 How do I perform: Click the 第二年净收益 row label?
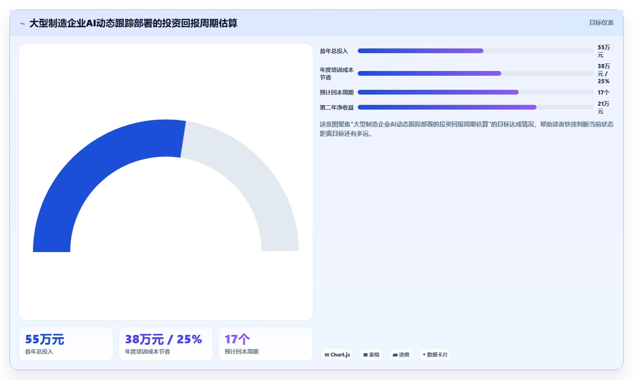tap(337, 107)
